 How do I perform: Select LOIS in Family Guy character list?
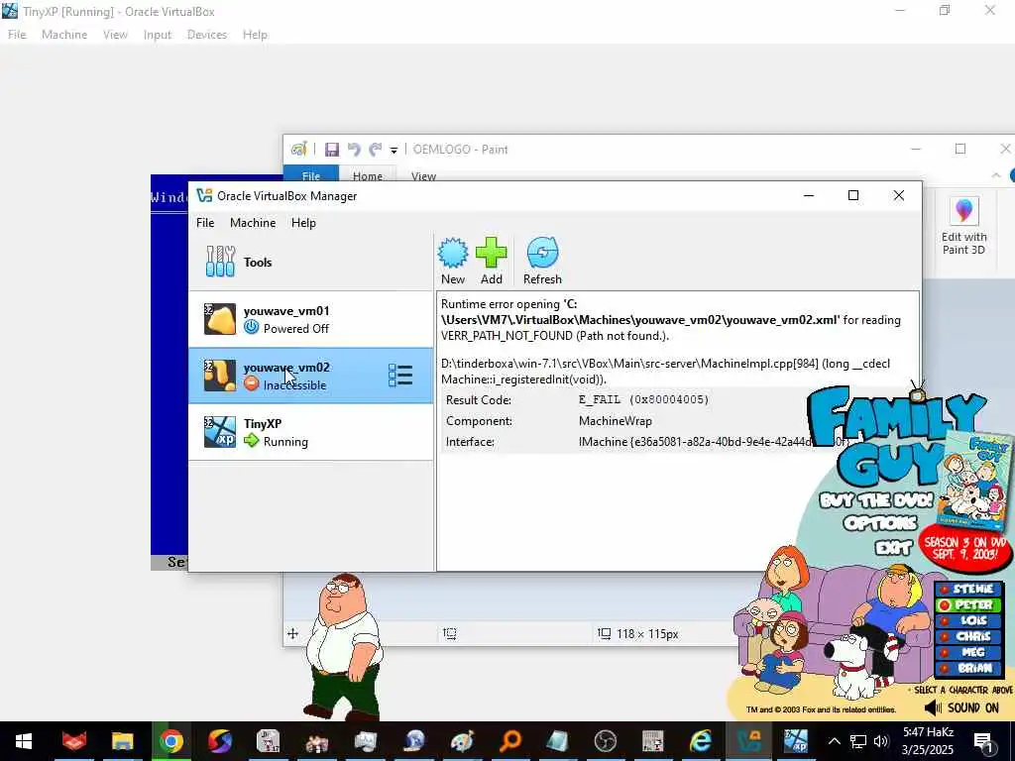[x=968, y=620]
